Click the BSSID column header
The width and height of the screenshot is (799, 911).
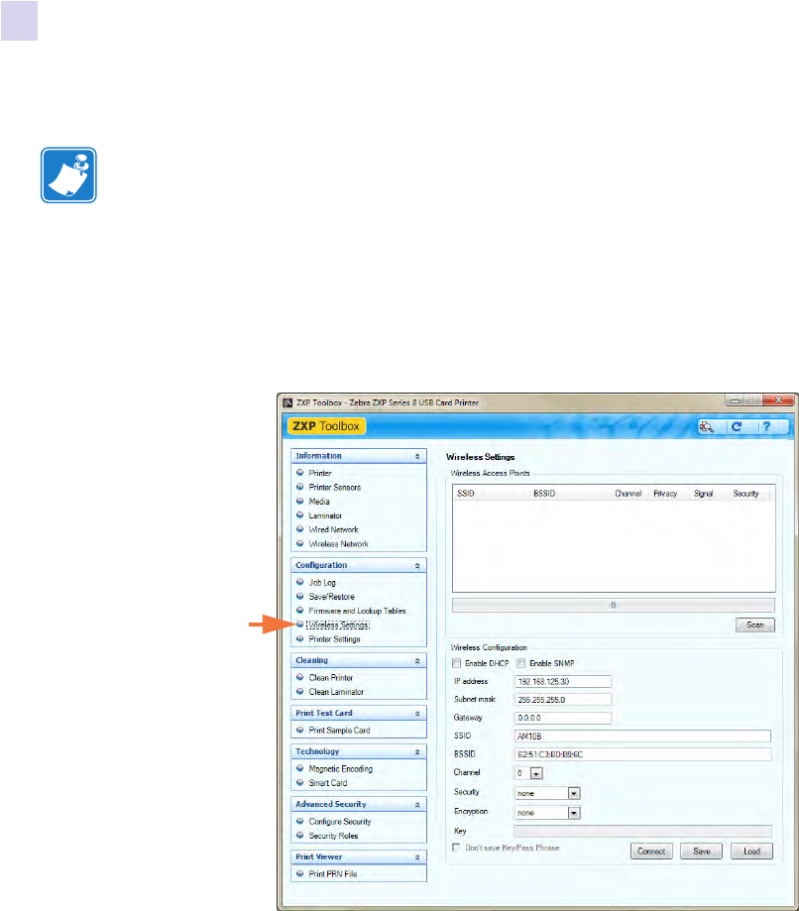click(x=544, y=494)
